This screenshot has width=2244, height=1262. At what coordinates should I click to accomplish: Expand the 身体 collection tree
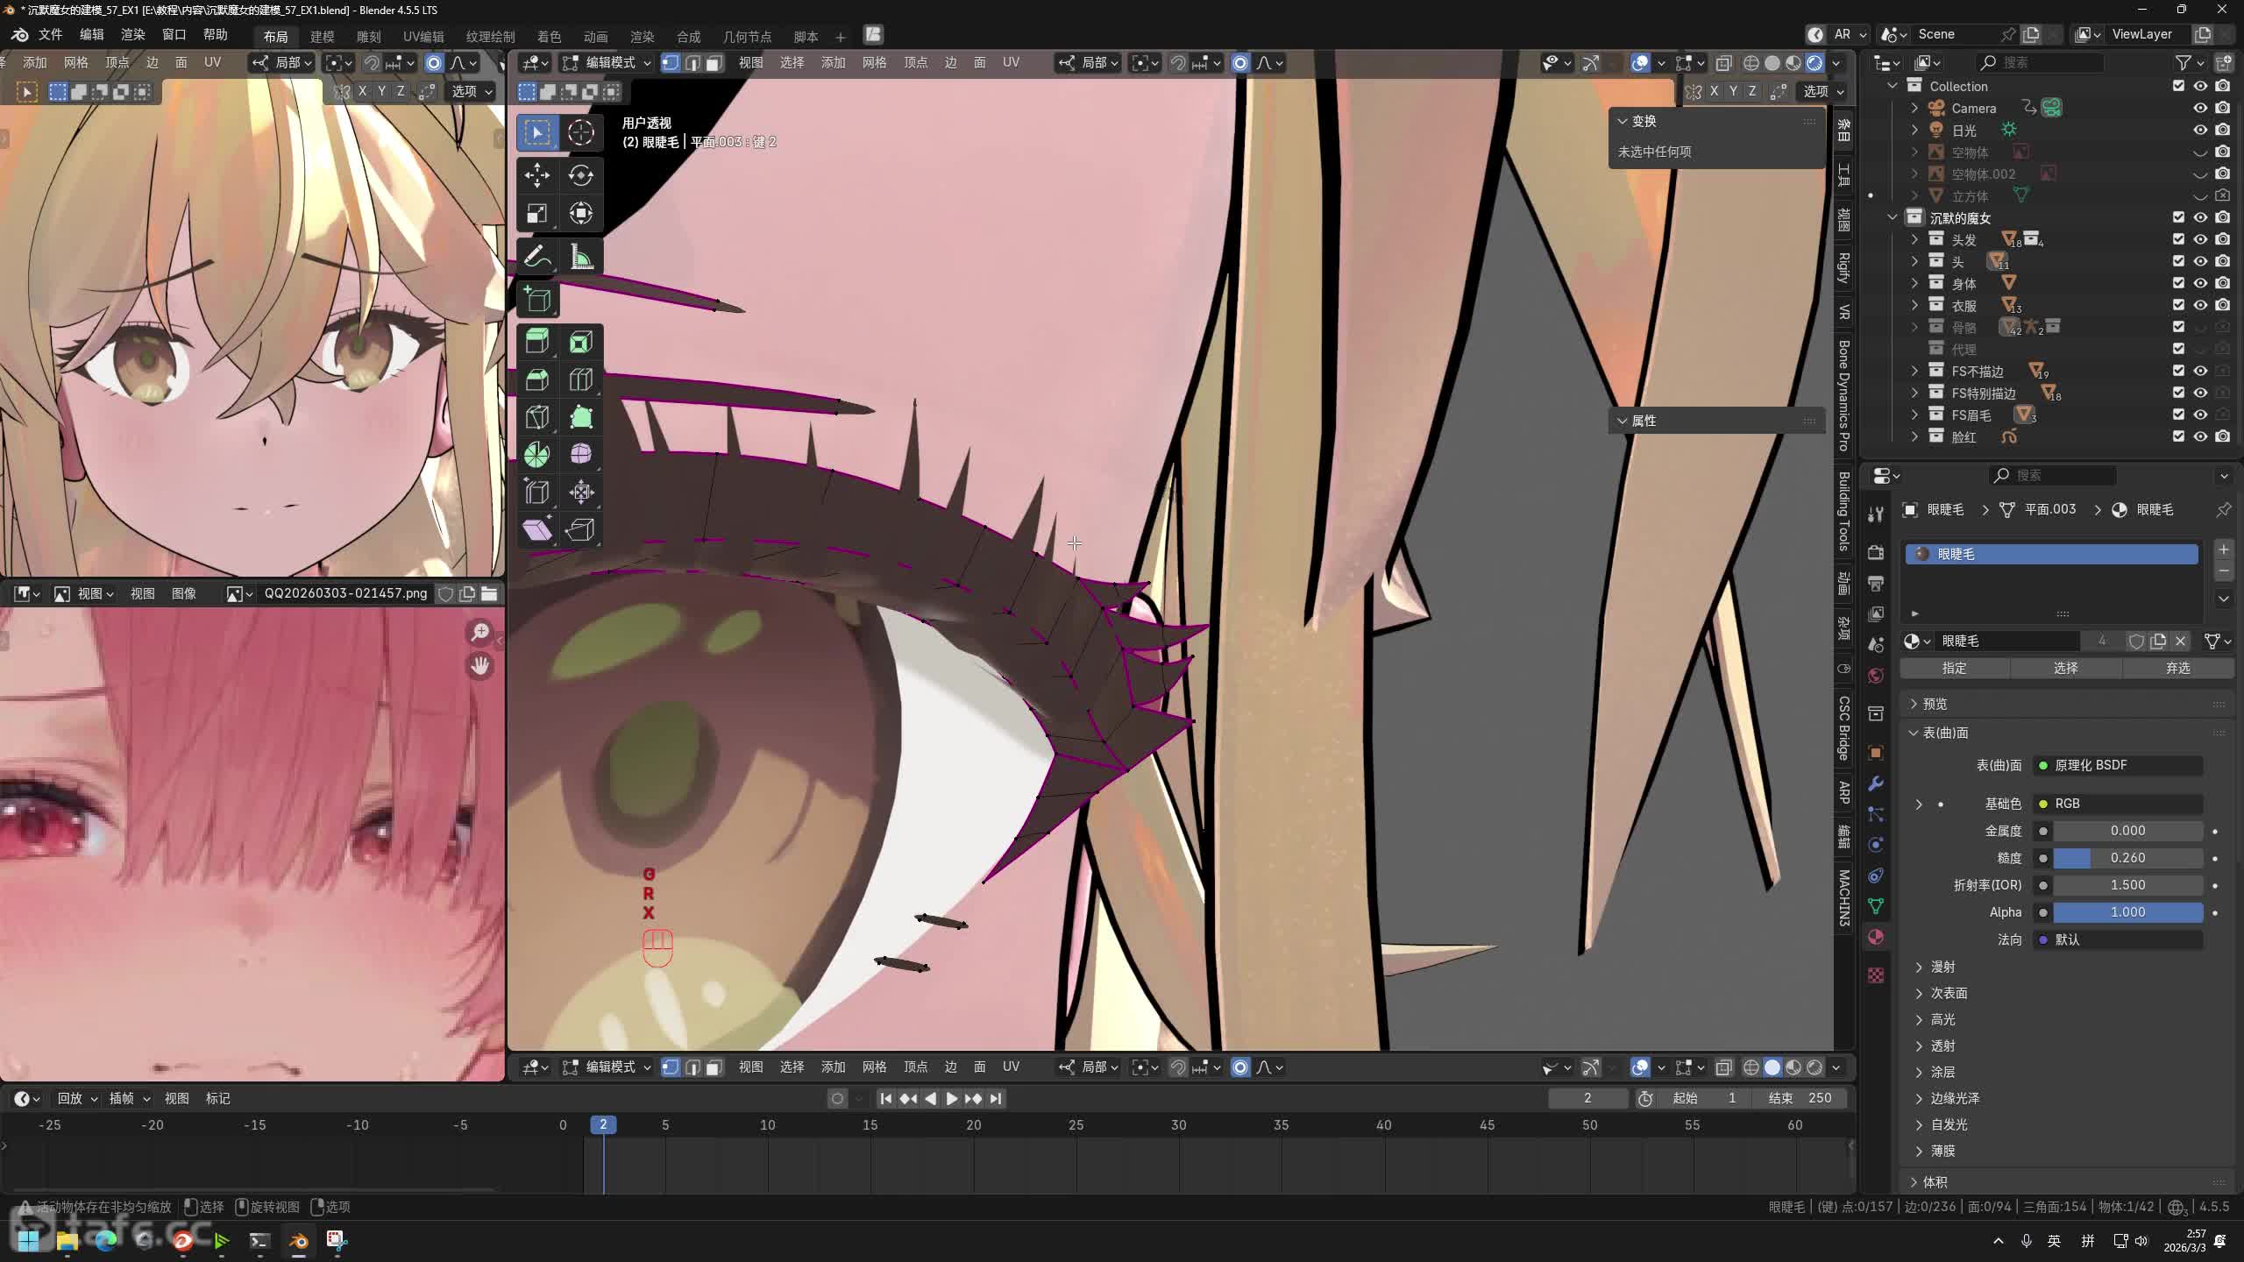pyautogui.click(x=1914, y=283)
